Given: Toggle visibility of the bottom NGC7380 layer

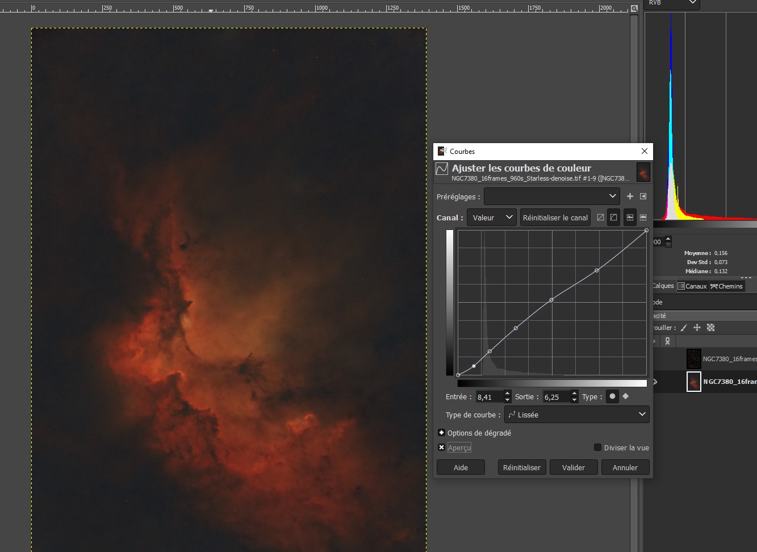Looking at the screenshot, I should tap(655, 382).
